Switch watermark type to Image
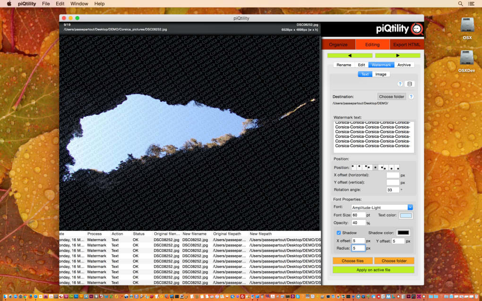Viewport: 482px width, 301px height. pyautogui.click(x=380, y=74)
